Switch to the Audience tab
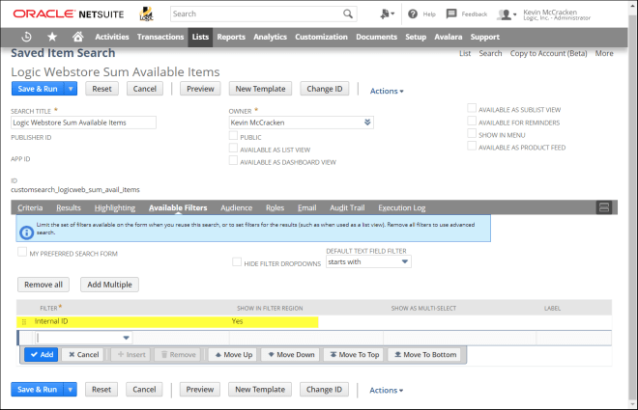 237,207
